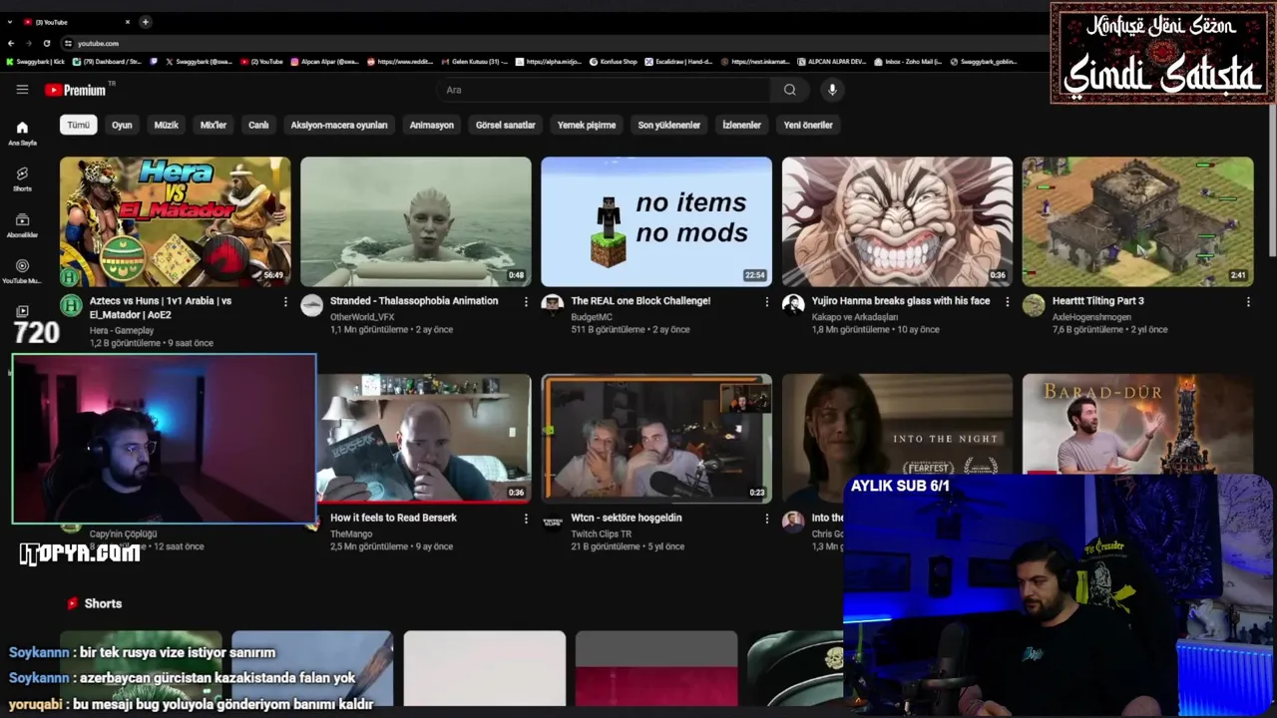1277x718 pixels.
Task: Select the Canlı filter chip
Action: click(258, 125)
